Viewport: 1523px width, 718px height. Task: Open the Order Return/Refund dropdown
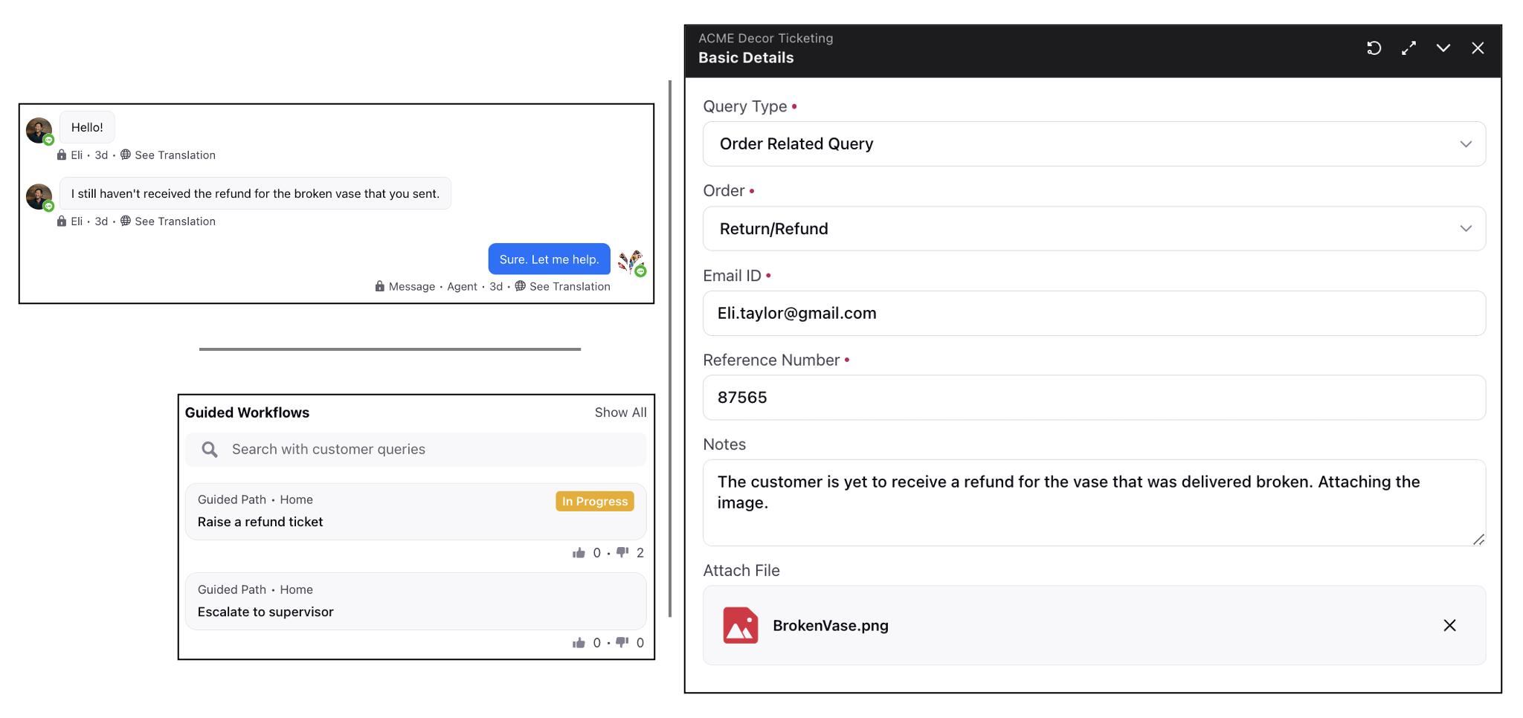click(1094, 229)
